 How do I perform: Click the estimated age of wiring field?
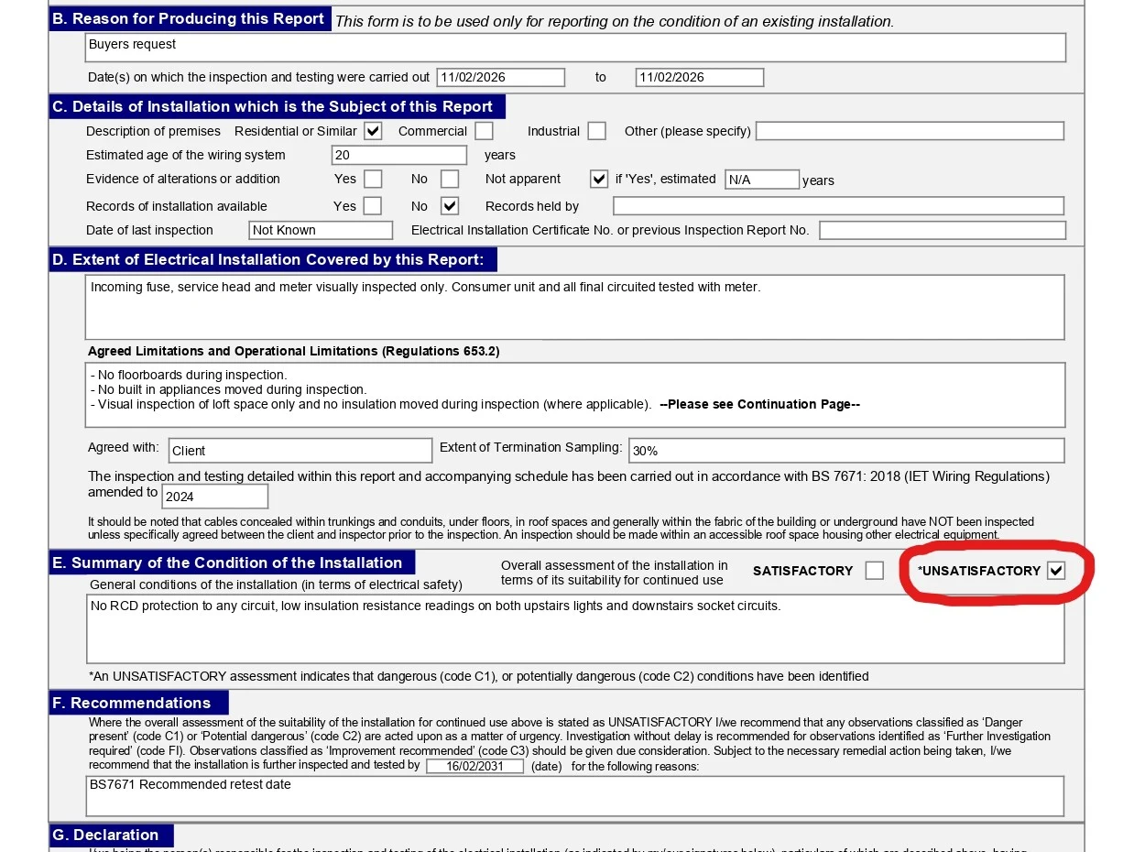point(398,156)
